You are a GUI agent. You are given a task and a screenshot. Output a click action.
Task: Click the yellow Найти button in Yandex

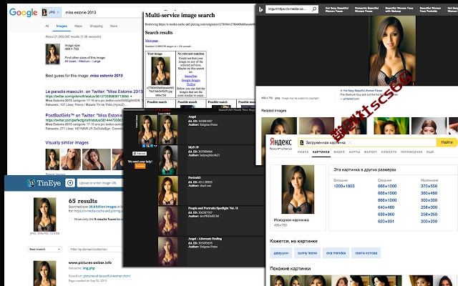pyautogui.click(x=447, y=142)
